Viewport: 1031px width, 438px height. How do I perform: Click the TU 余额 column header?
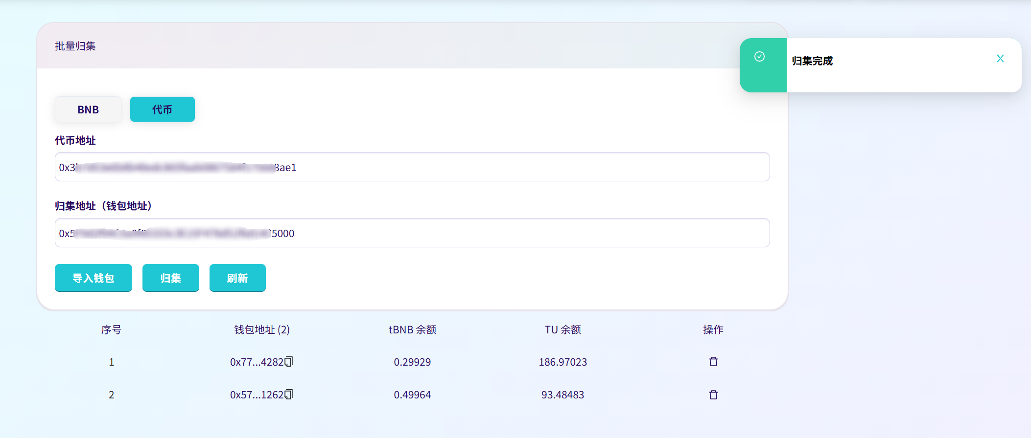point(562,330)
